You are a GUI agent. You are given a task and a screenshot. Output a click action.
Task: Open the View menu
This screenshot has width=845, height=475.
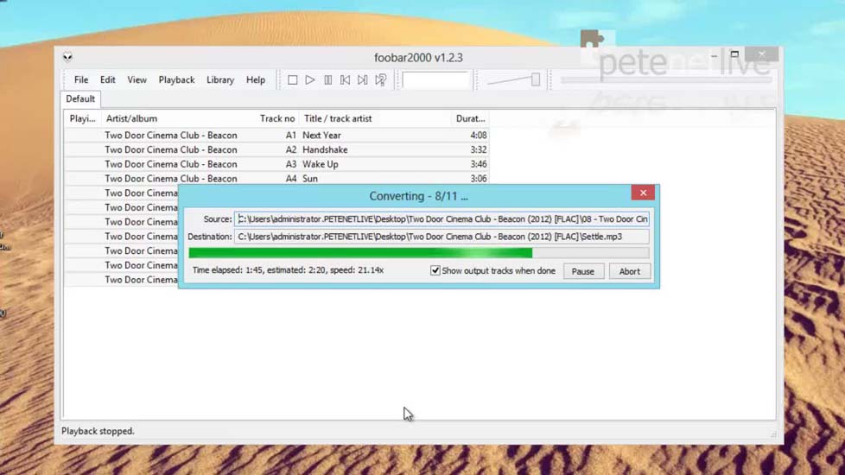(x=137, y=79)
